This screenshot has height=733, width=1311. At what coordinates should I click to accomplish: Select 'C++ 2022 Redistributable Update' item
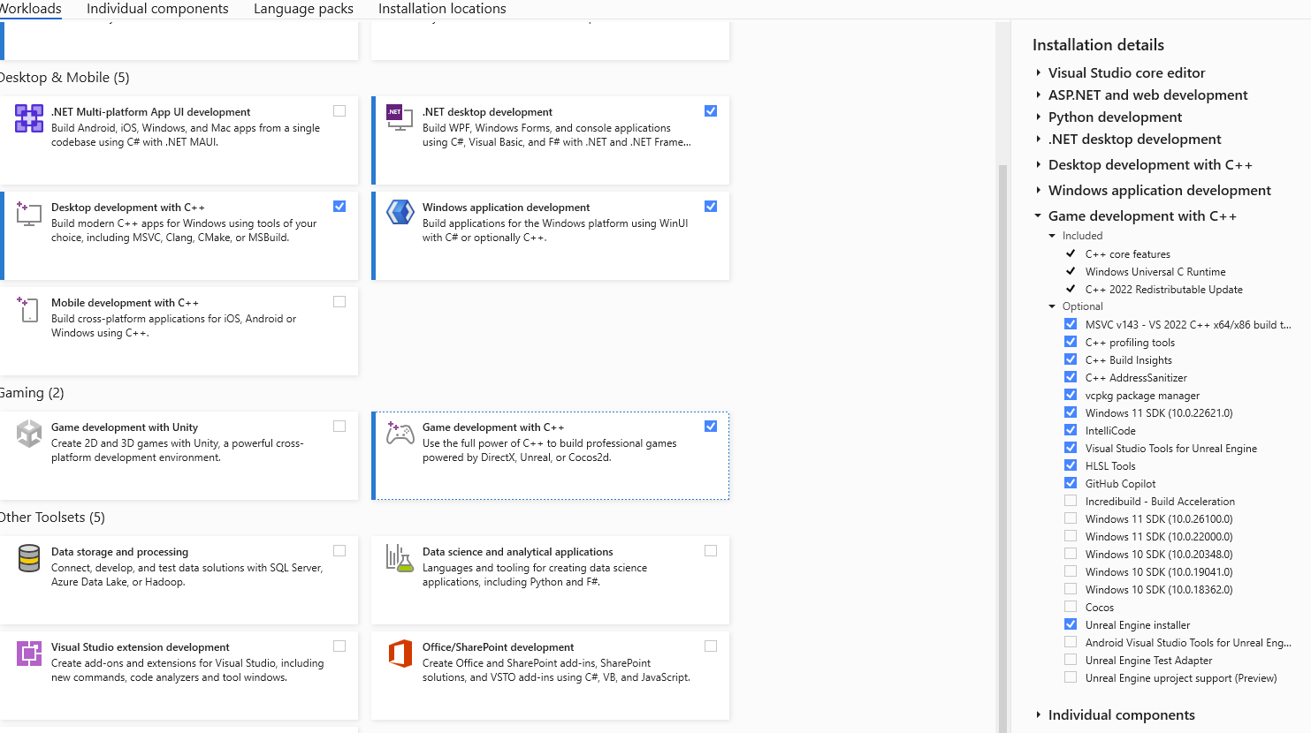click(x=1164, y=290)
